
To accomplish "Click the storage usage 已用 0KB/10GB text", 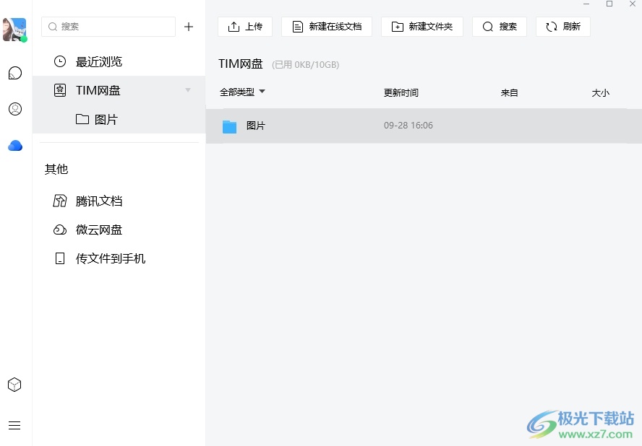I will click(x=305, y=64).
